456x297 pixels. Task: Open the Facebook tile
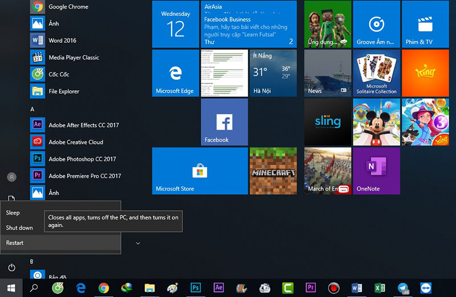[224, 122]
